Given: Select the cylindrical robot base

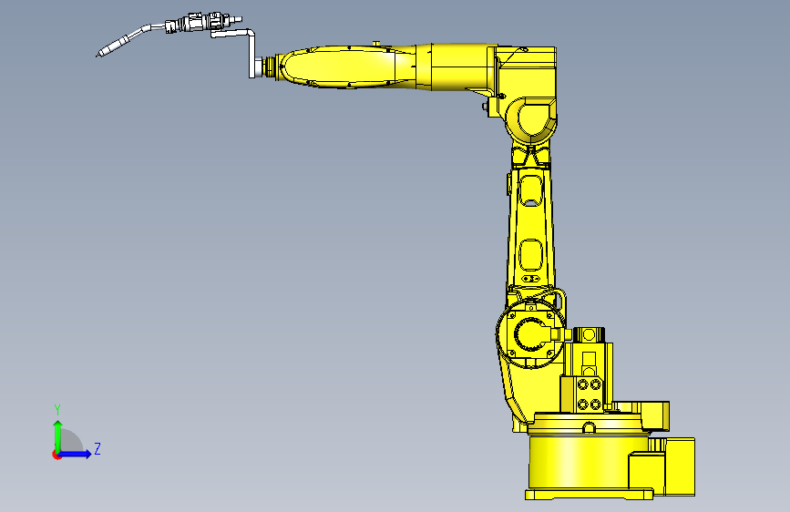Looking at the screenshot, I should tap(590, 464).
